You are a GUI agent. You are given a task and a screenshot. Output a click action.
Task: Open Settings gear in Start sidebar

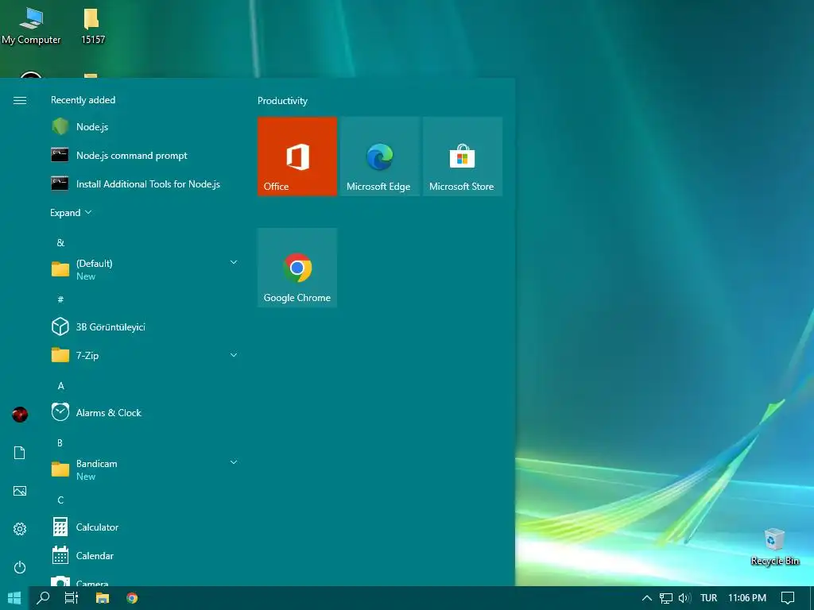click(20, 528)
